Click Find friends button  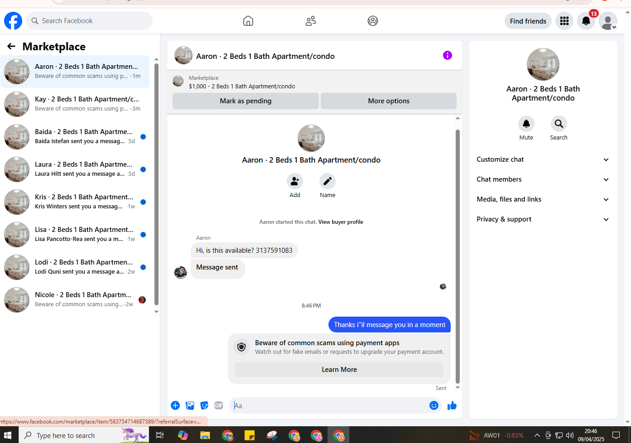[x=528, y=21]
